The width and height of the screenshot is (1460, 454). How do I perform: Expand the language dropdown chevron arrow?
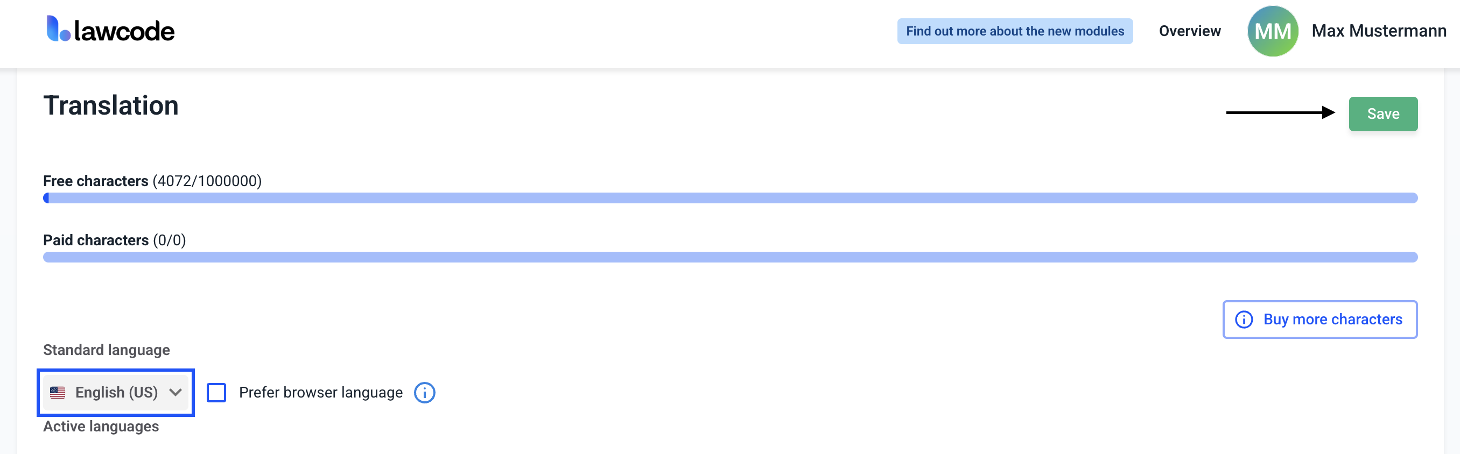[x=175, y=392]
